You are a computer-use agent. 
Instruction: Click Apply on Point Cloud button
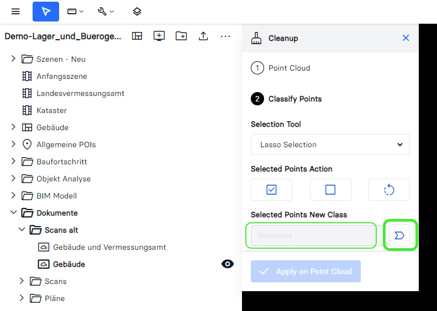[x=306, y=271]
